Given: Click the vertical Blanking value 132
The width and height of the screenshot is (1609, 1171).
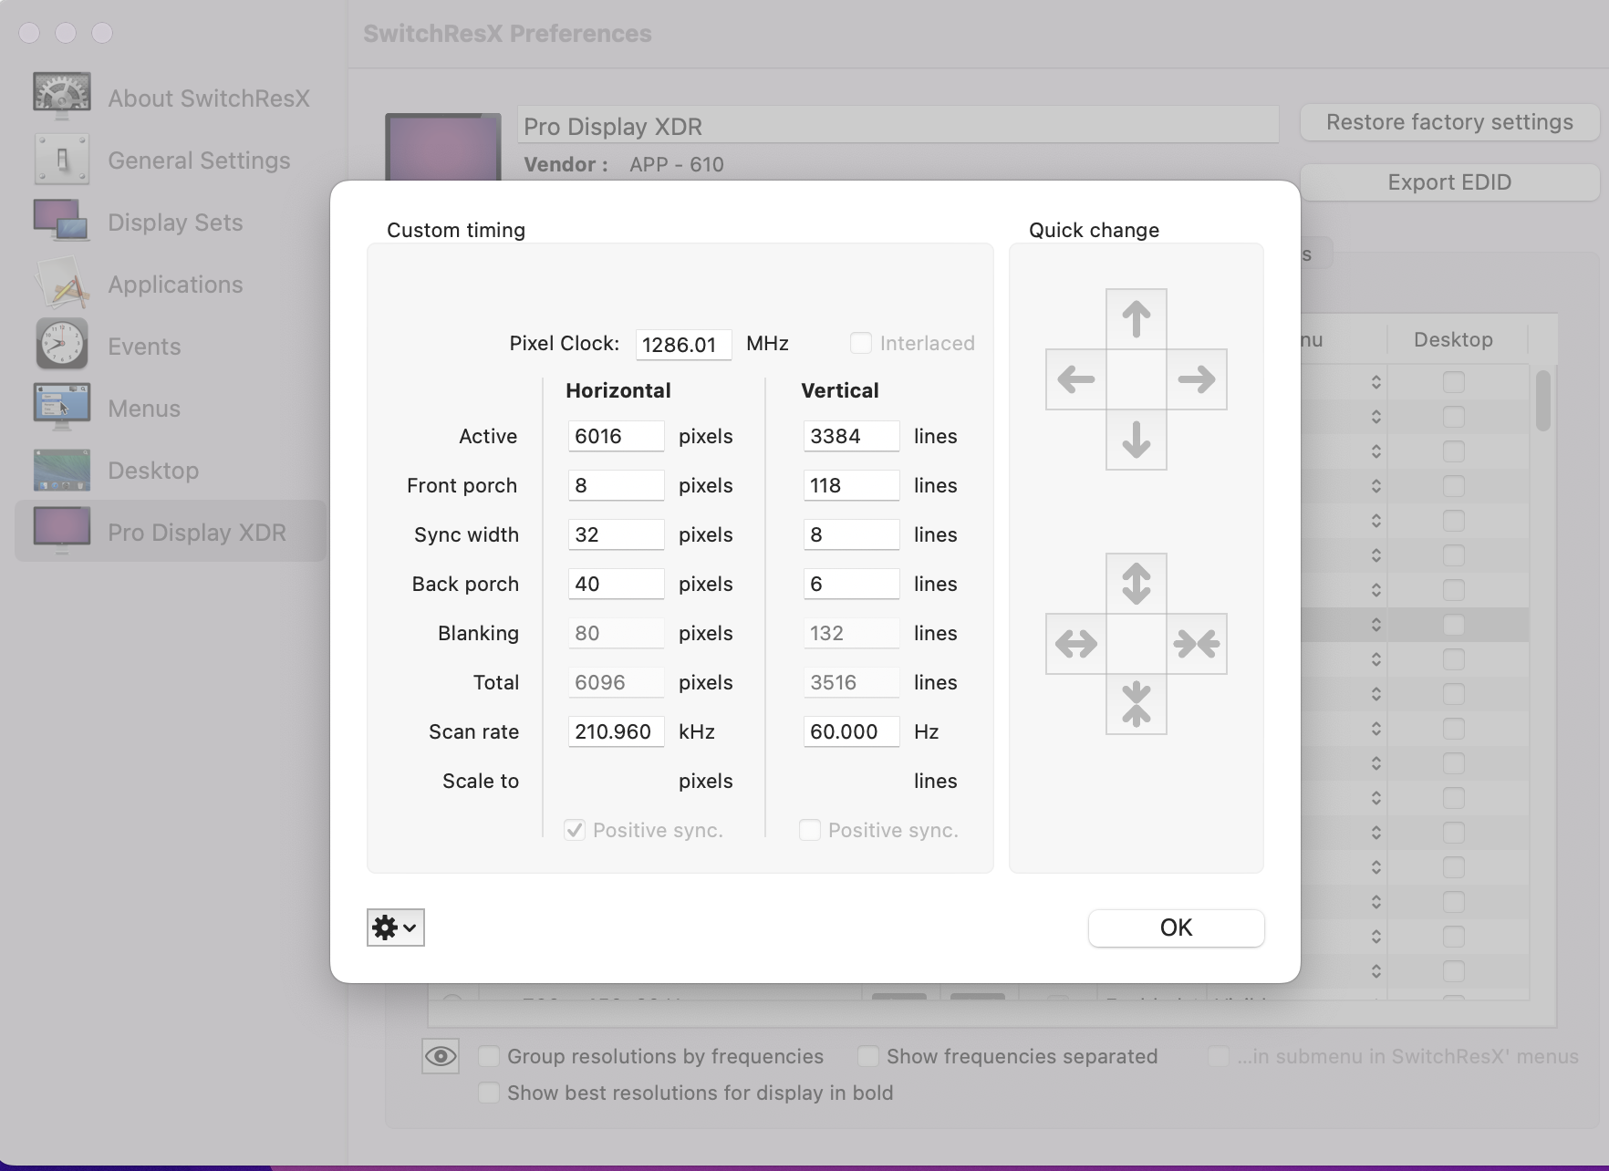Looking at the screenshot, I should [x=851, y=633].
